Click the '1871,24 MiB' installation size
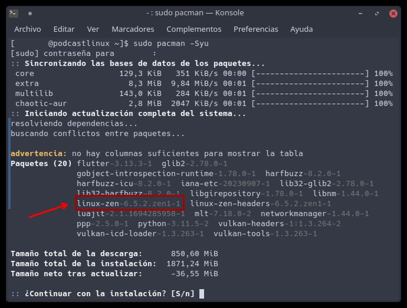Screen dimensions: 407x308 (x=192, y=264)
